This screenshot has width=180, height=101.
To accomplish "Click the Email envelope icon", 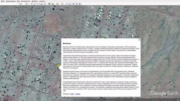I will click(67, 4).
